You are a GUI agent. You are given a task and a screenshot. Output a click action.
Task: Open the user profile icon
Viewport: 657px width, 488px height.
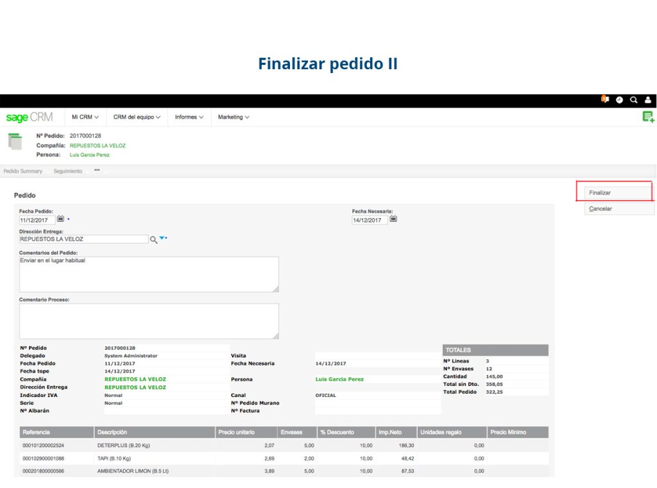click(x=648, y=100)
